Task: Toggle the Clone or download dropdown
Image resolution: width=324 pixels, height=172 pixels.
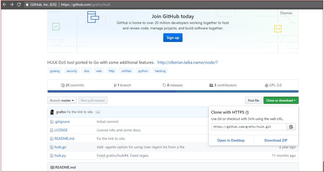Action: pyautogui.click(x=281, y=100)
